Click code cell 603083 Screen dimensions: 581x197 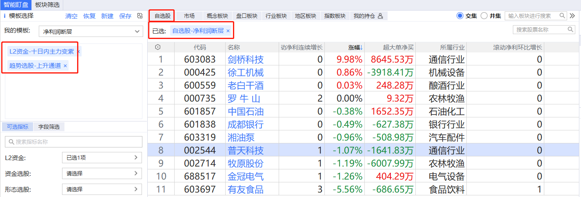pyautogui.click(x=200, y=60)
